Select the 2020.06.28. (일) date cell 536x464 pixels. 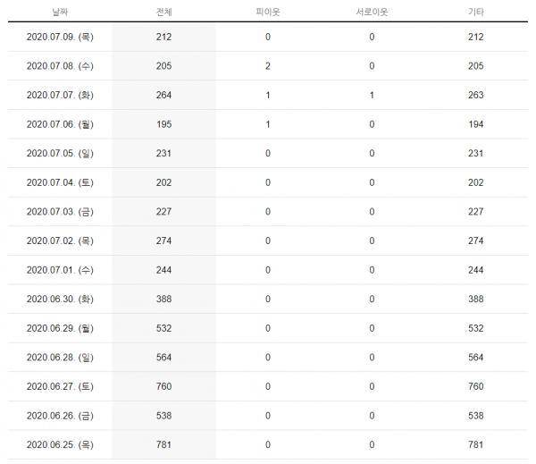60,357
